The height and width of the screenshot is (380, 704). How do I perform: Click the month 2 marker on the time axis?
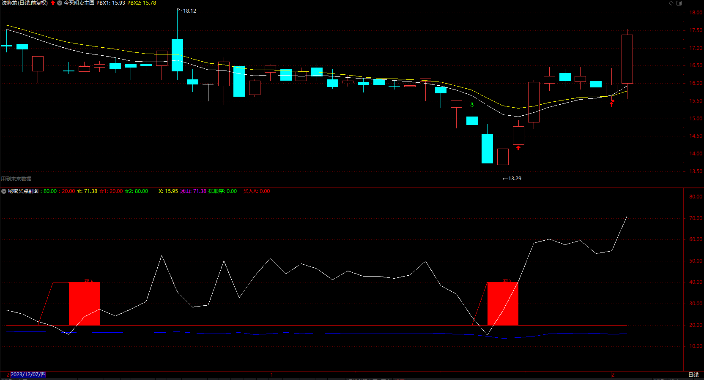613,375
